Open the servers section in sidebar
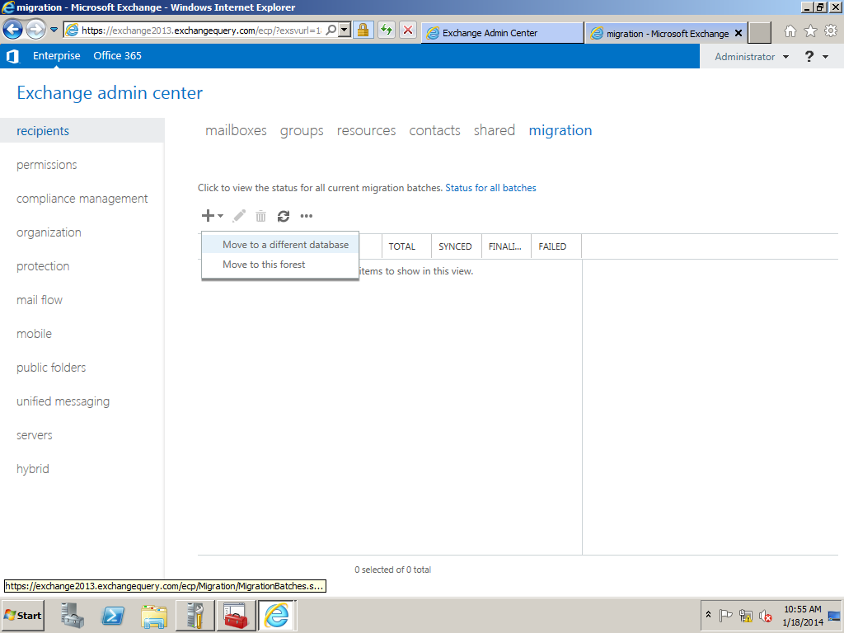 tap(35, 435)
